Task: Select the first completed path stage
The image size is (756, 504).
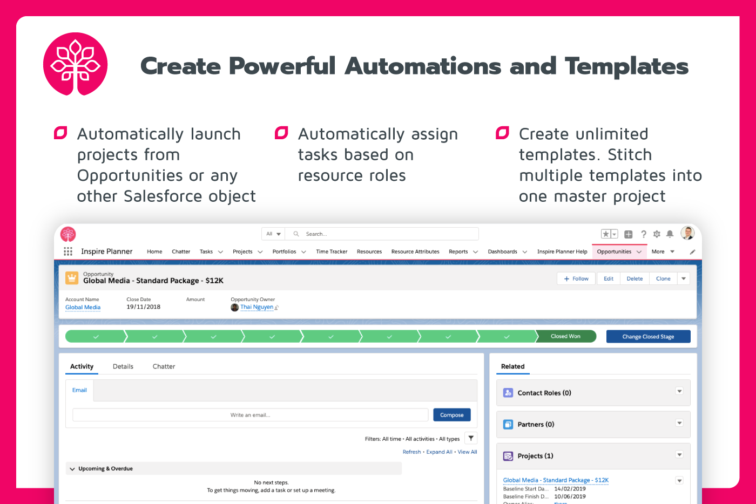Action: (x=96, y=336)
